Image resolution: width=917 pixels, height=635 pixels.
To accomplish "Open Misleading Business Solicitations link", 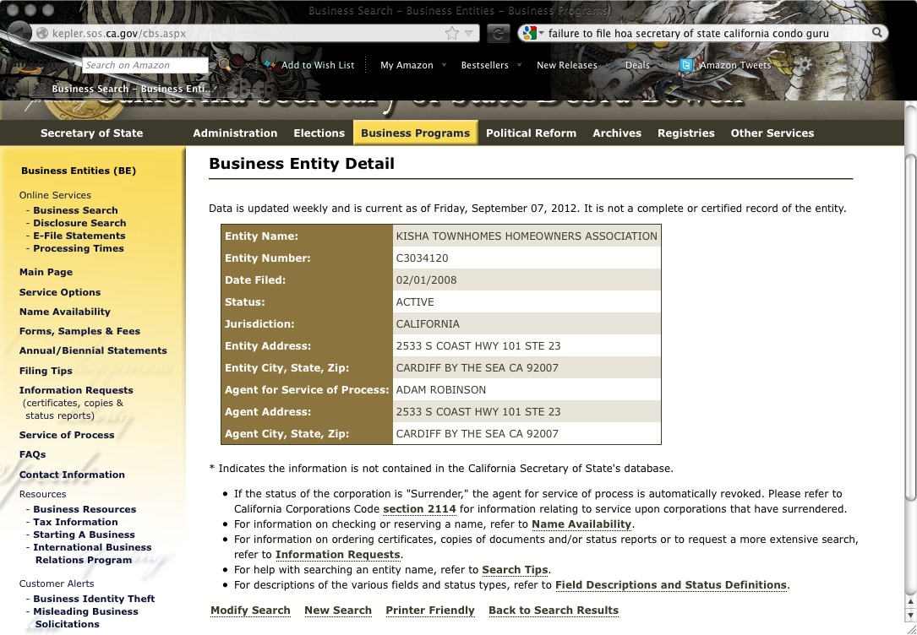I will 85,618.
